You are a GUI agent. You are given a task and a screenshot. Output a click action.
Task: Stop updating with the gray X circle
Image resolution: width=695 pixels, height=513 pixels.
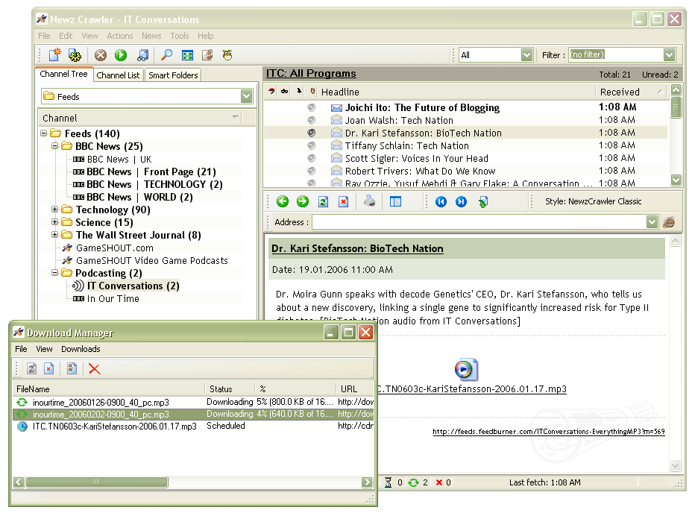[x=101, y=55]
